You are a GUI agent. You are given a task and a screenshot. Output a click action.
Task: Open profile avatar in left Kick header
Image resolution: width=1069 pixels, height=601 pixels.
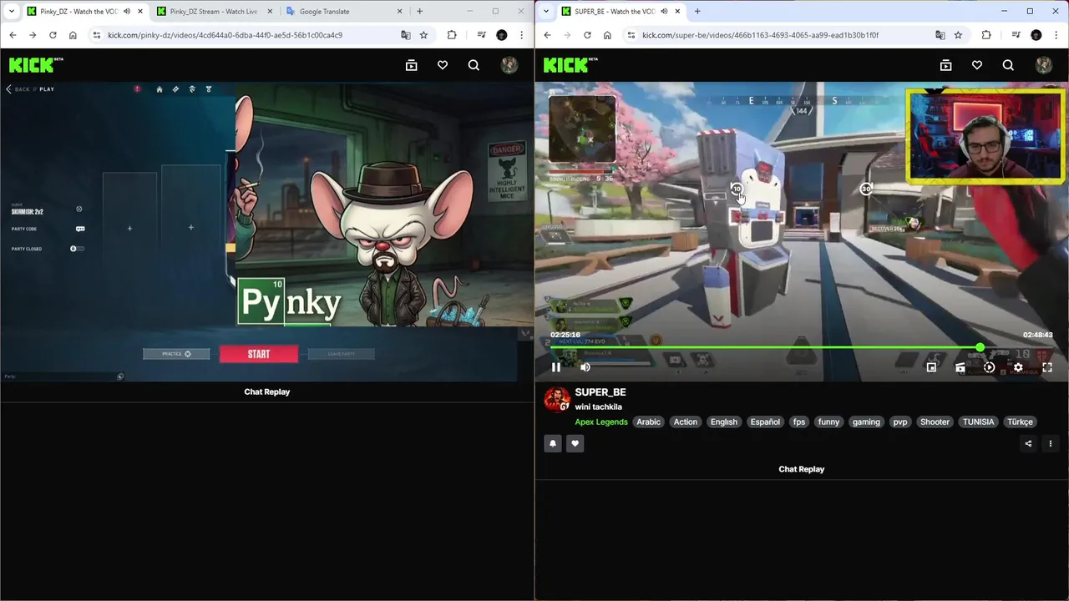[509, 65]
